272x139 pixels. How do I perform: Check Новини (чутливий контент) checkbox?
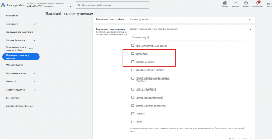click(133, 97)
